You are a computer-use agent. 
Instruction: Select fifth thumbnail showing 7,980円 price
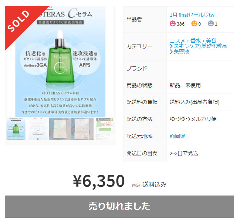tap(105, 129)
